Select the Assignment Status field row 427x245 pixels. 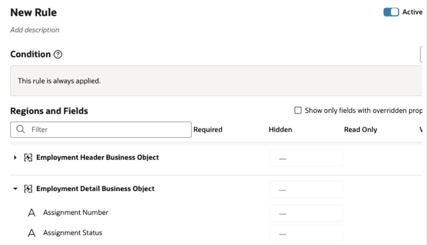tap(73, 233)
